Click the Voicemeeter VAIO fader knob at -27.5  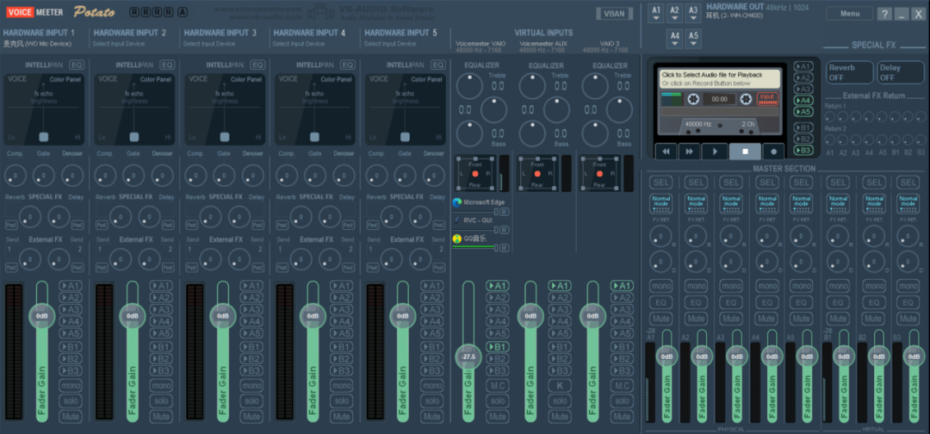469,356
